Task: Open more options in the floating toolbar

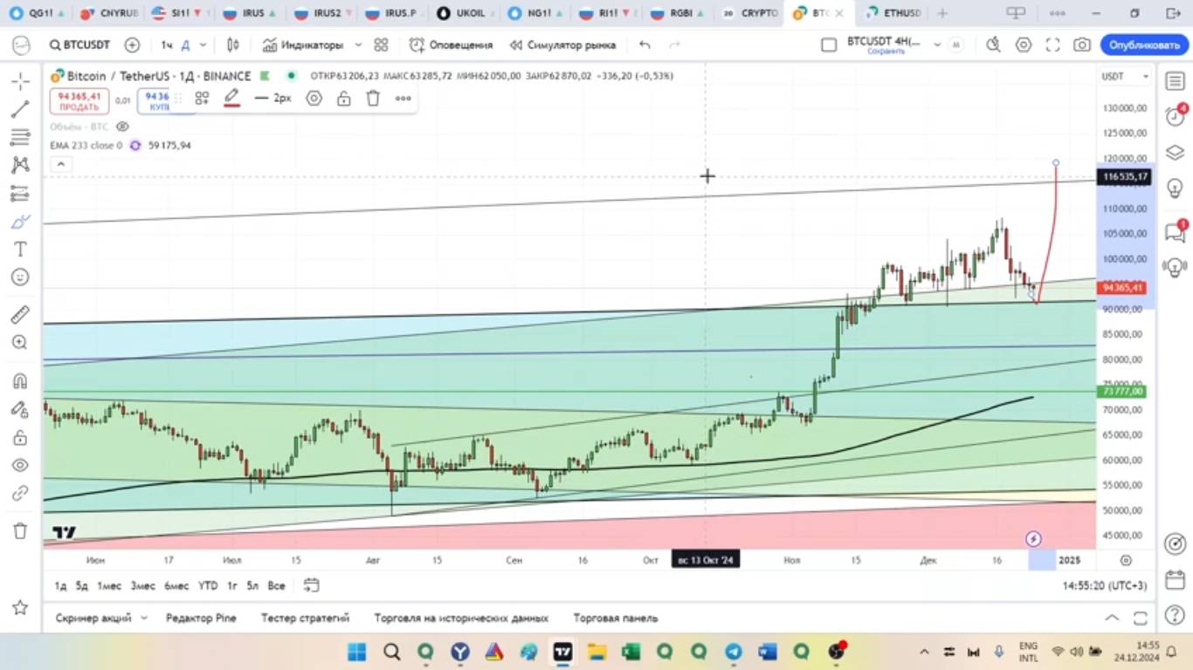Action: (403, 99)
